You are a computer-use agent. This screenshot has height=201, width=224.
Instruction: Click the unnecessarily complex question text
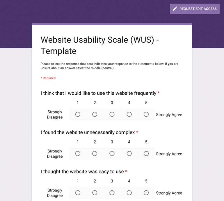(88, 132)
